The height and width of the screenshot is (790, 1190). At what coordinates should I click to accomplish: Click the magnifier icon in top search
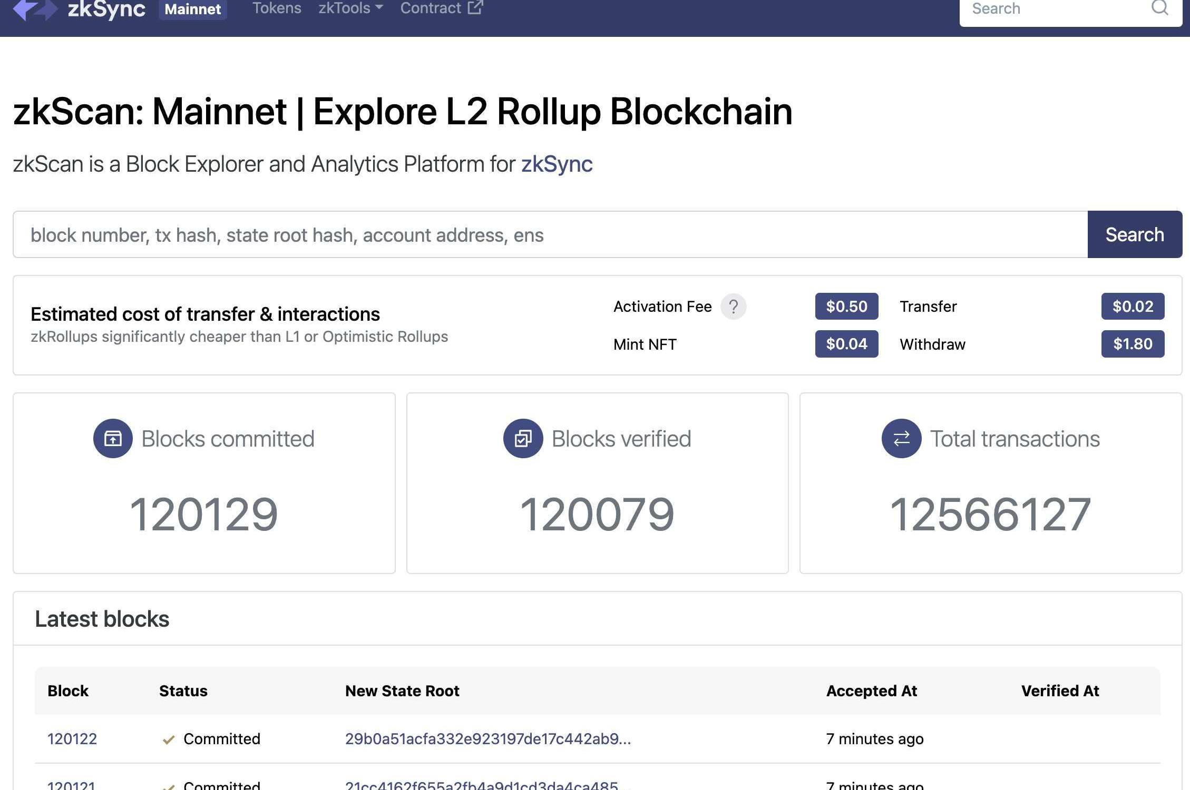[1159, 8]
